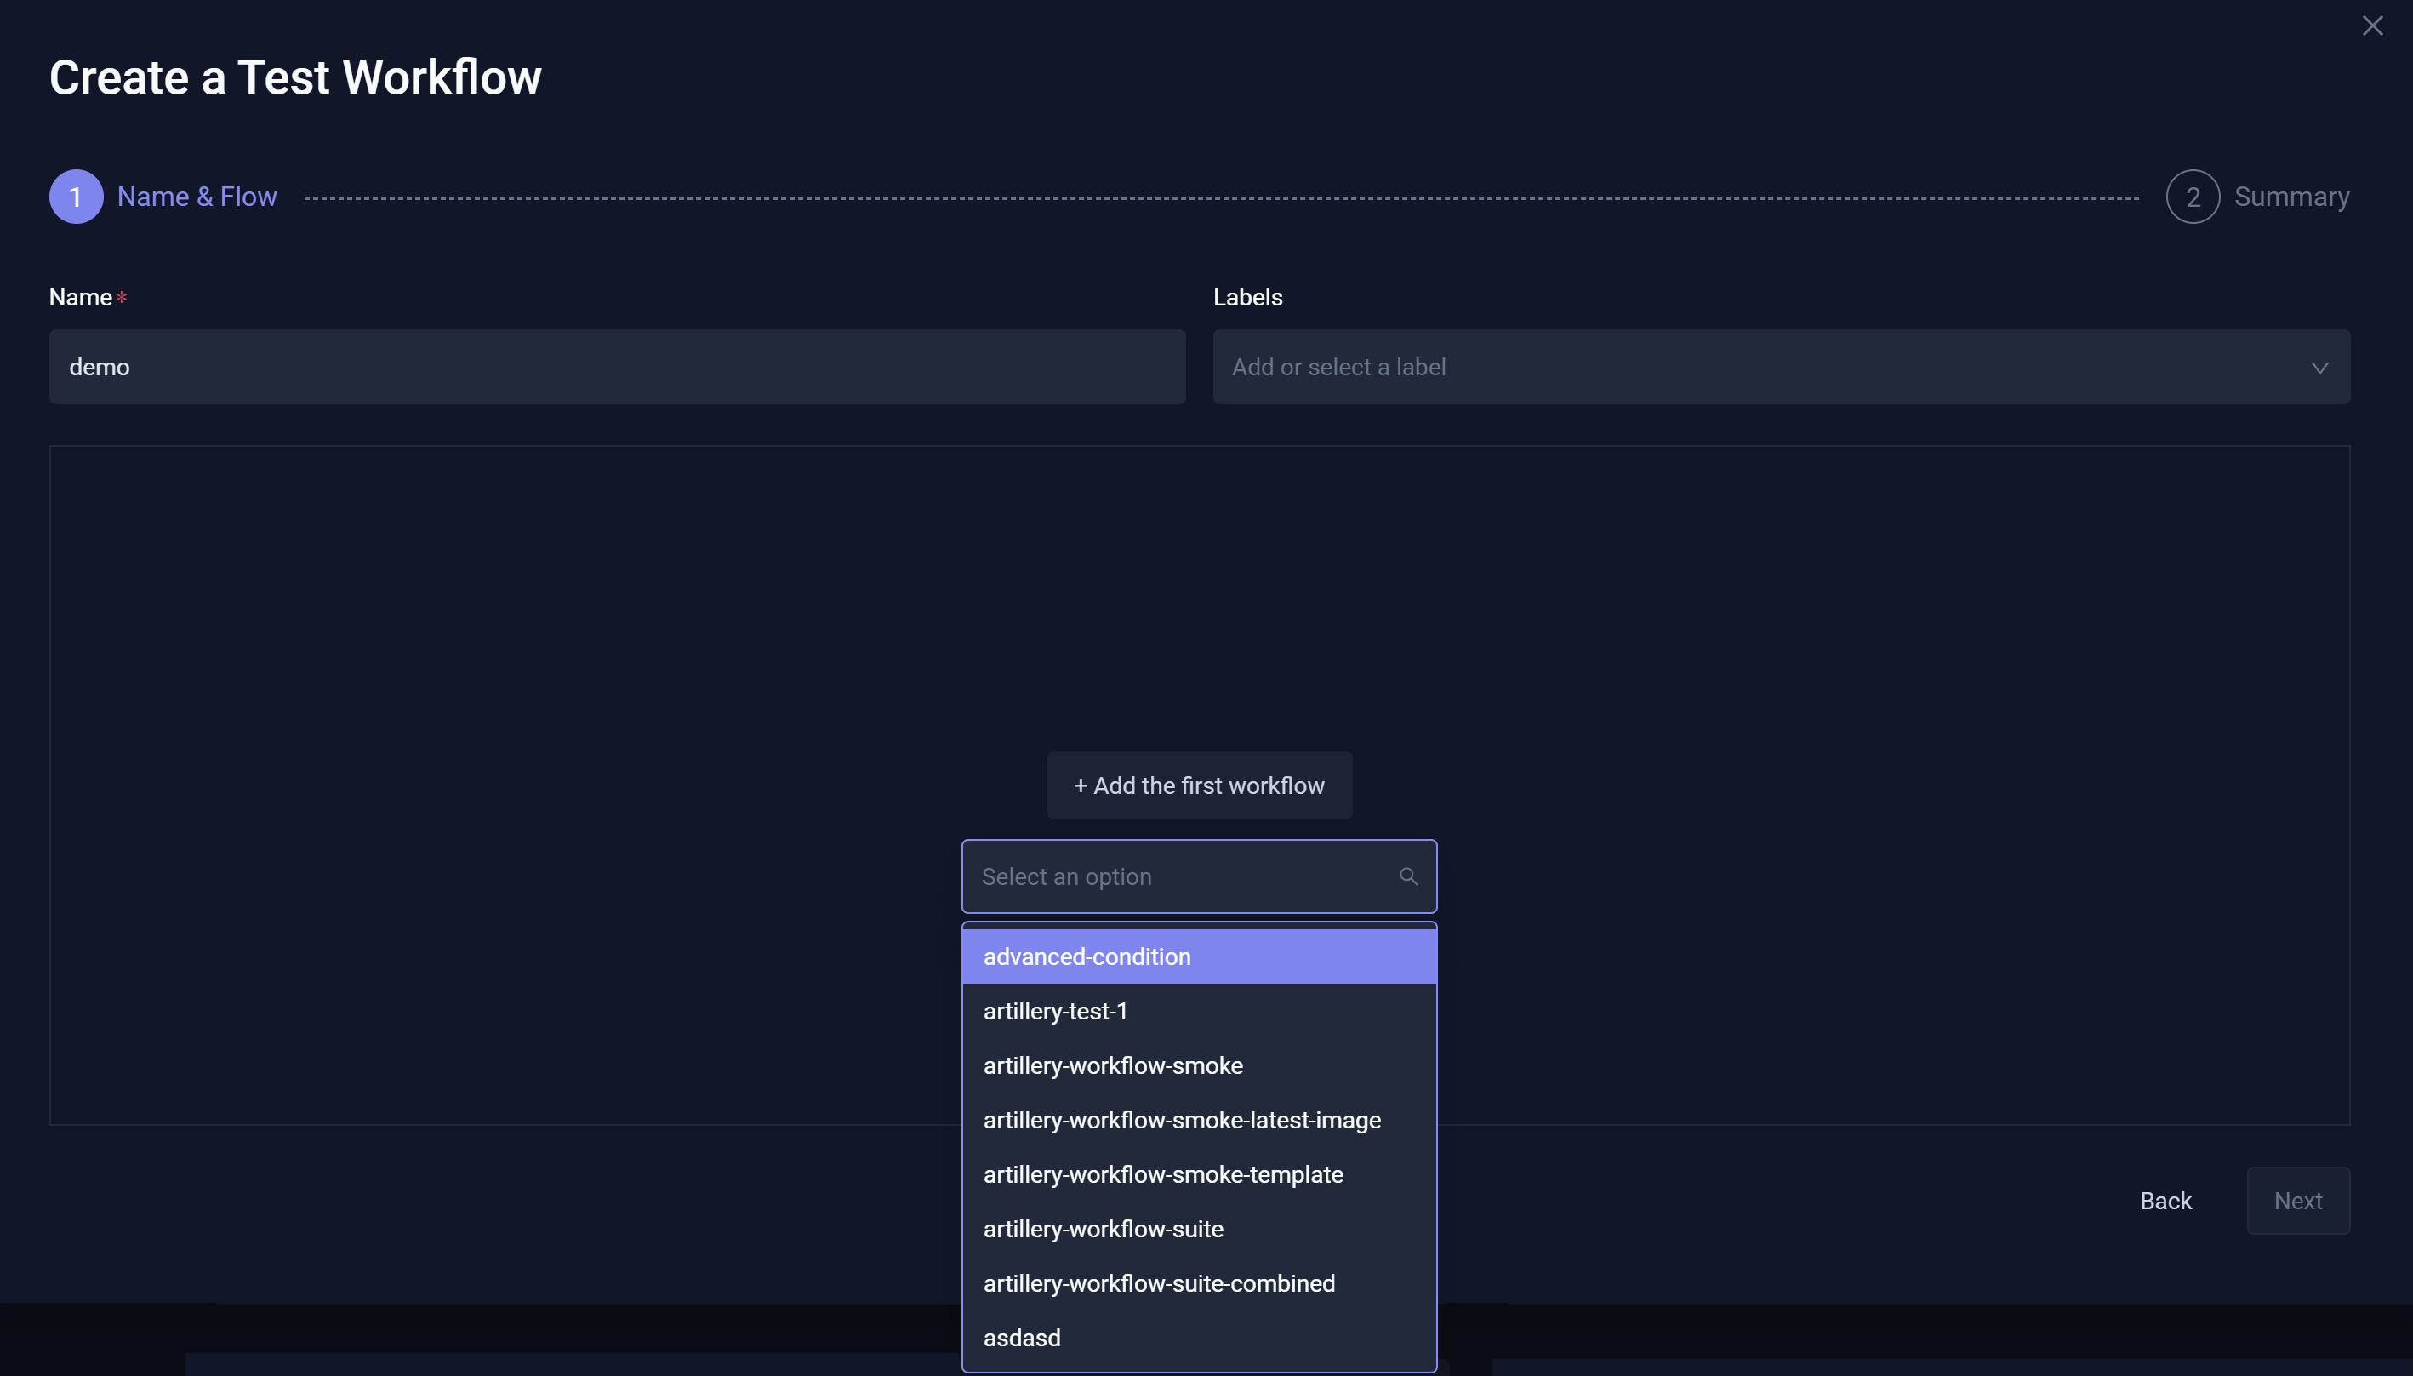
Task: Expand the Labels dropdown chevron
Action: [x=2320, y=368]
